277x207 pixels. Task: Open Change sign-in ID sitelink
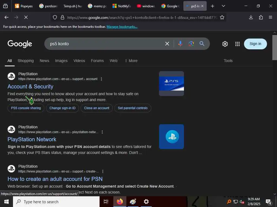[62, 108]
